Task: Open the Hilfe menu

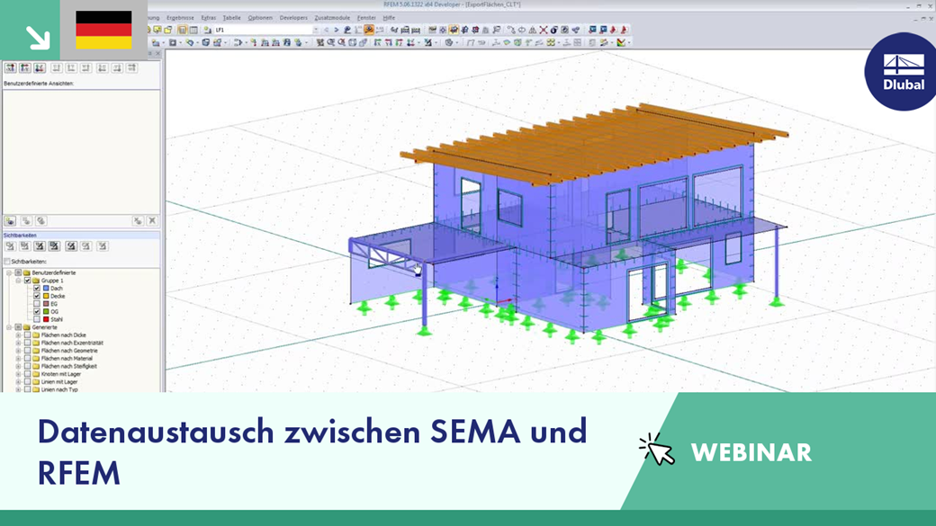Action: pos(389,18)
